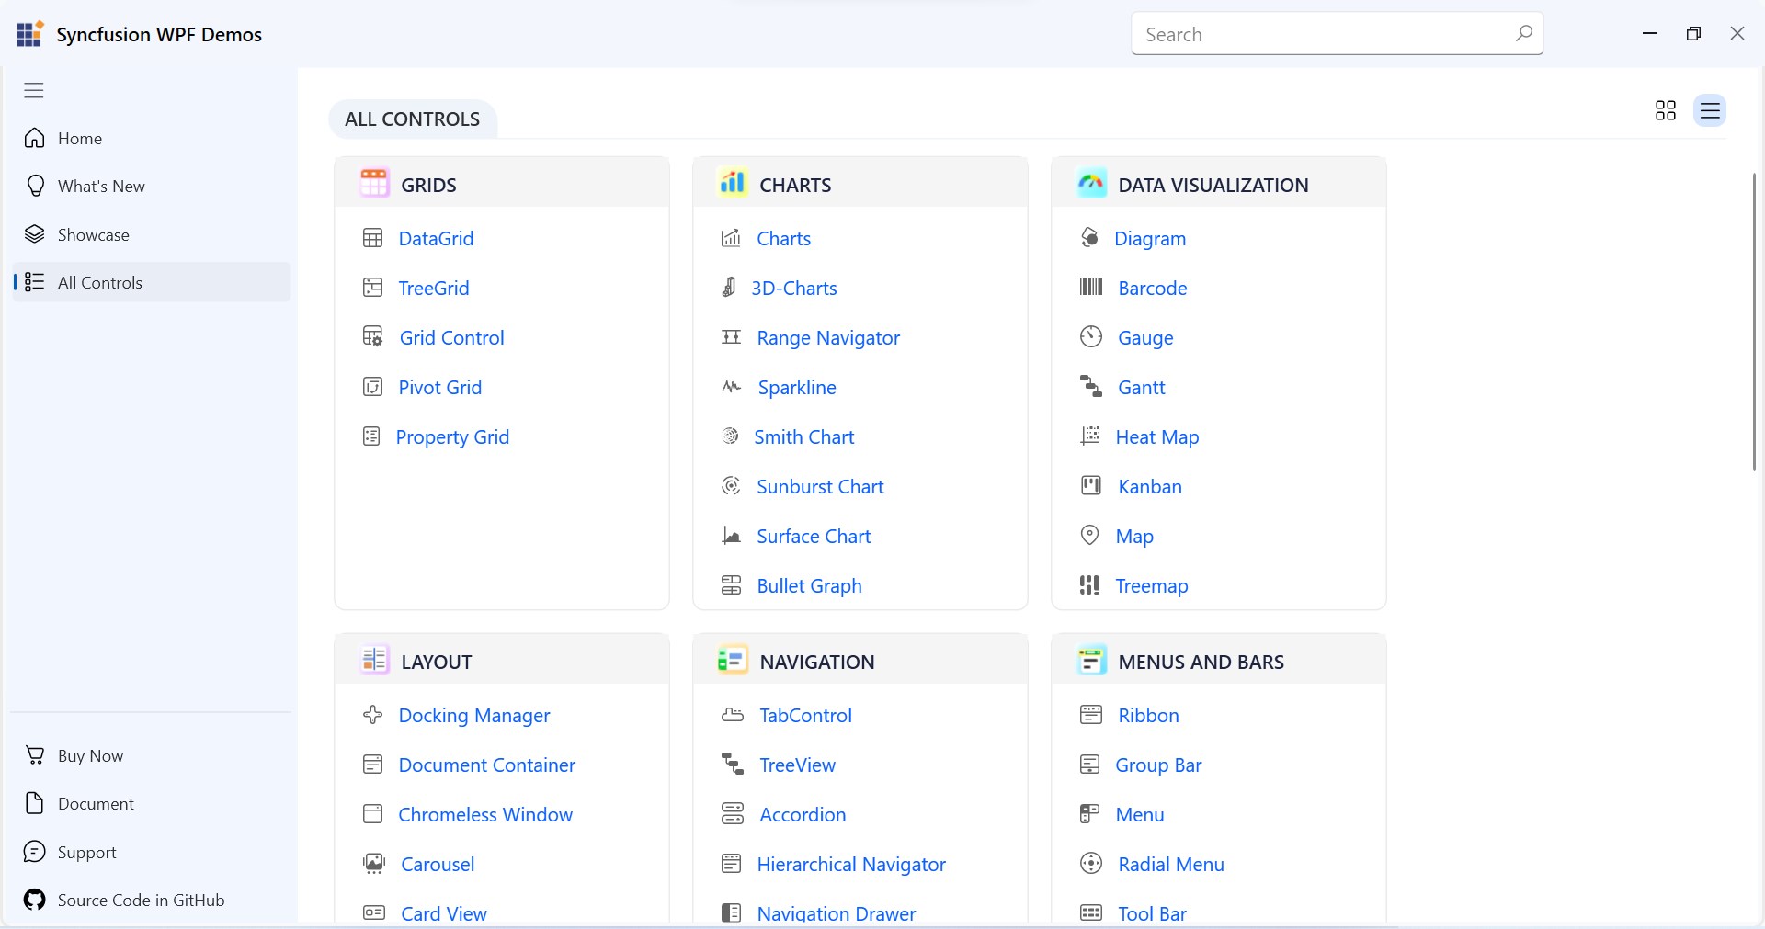This screenshot has width=1765, height=929.
Task: Click the Gauge icon
Action: [x=1090, y=337]
